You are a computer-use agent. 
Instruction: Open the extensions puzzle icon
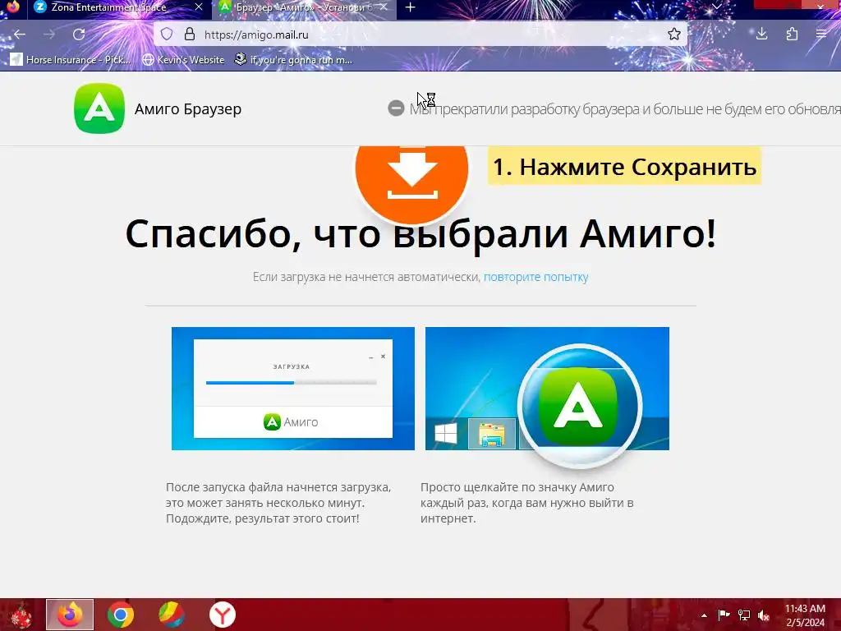792,35
